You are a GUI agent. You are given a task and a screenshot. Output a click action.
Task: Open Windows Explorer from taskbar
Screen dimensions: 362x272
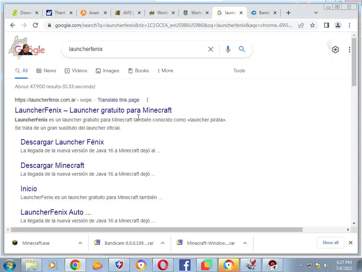tap(31, 265)
